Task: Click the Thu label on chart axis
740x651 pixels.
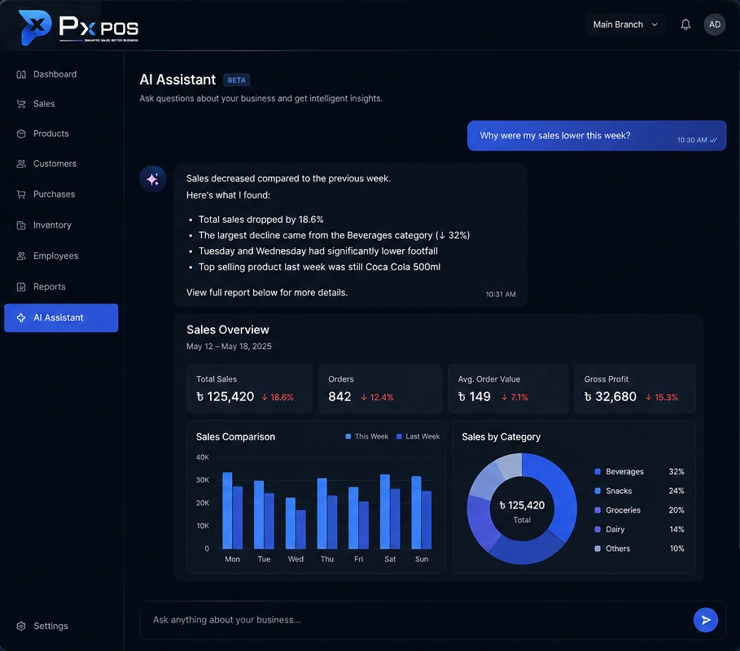Action: [327, 559]
